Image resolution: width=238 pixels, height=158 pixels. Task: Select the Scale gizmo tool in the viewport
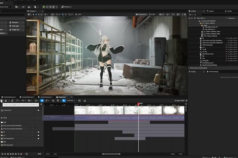[41, 14]
